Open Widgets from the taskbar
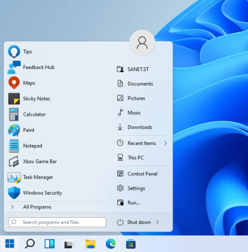248x252 pixels. (50, 244)
